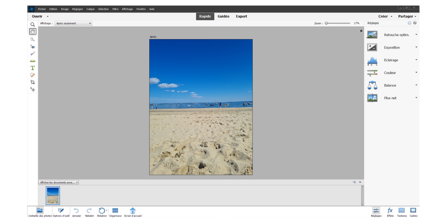
Task: Click the Eclairage histogram icon
Action: tap(372, 60)
